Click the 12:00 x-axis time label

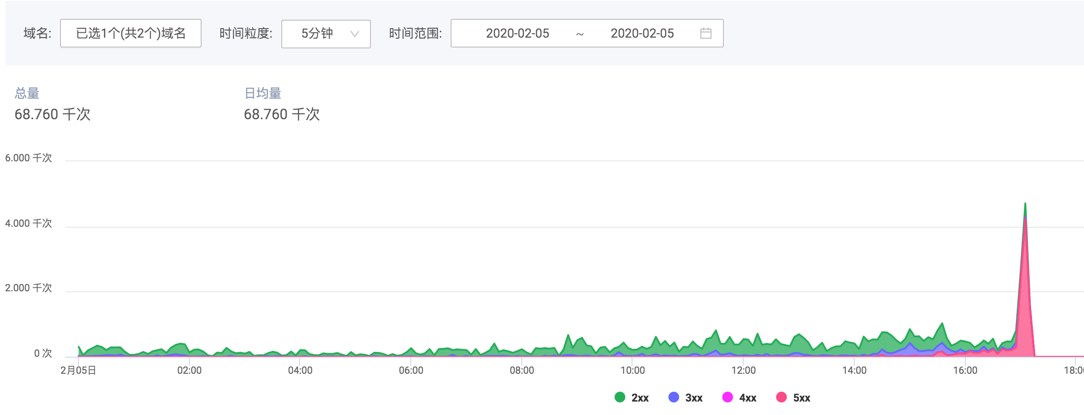(744, 370)
